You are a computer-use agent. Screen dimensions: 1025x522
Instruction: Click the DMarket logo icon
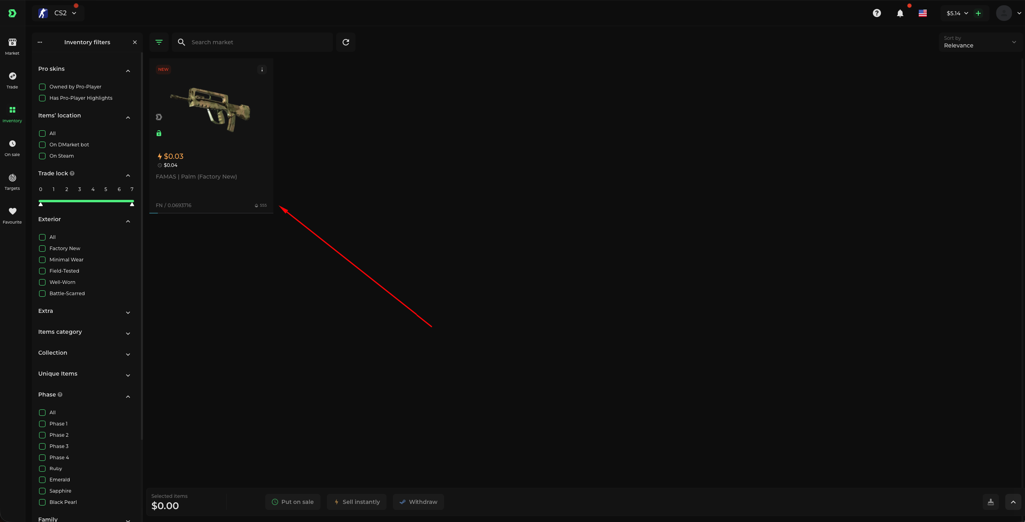click(x=12, y=13)
